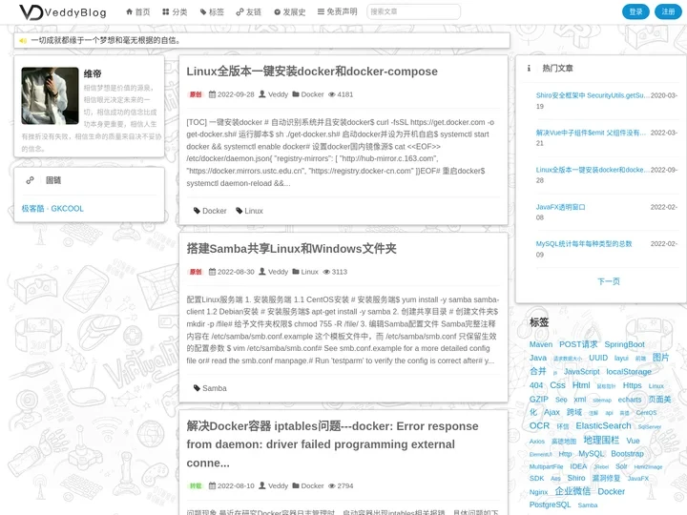Open hot article 解决Vue中子组件$emit
This screenshot has height=515, width=687.
point(591,133)
